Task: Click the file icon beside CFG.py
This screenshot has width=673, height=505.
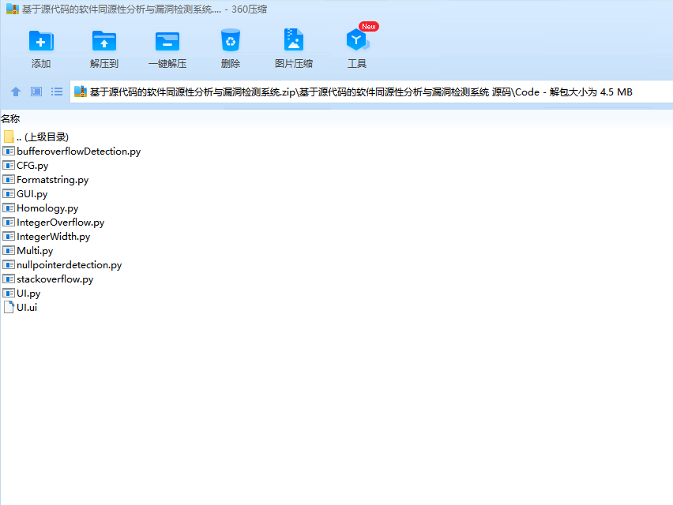Action: (x=9, y=165)
